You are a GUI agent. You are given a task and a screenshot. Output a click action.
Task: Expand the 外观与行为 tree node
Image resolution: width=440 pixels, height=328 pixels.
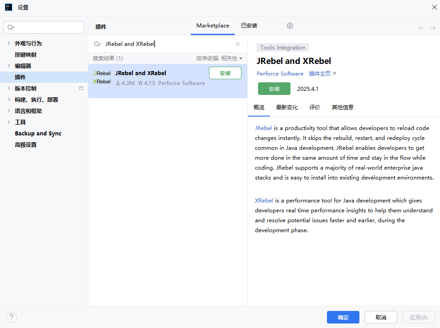pos(9,44)
